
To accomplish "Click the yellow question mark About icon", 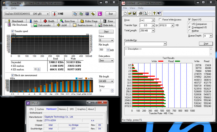I will [x=154, y=13].
